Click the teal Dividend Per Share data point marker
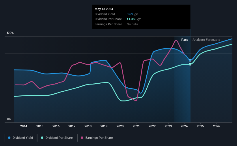 [x=190, y=64]
